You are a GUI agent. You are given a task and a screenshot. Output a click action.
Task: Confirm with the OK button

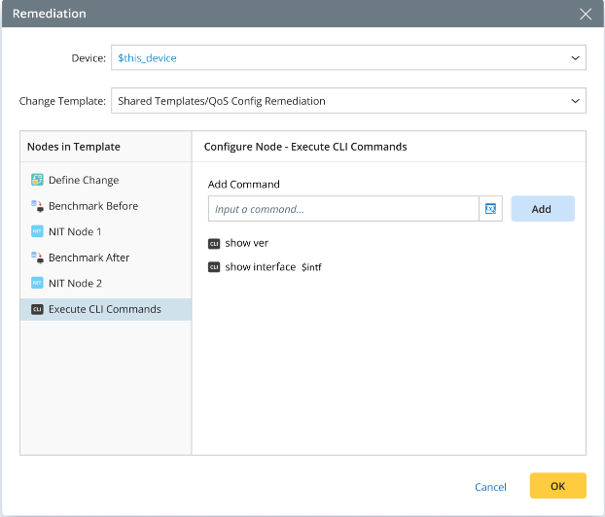557,486
